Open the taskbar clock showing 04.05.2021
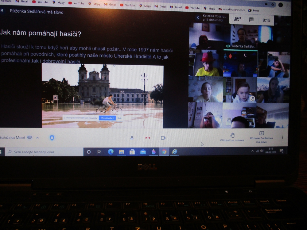307x230 pixels. (x=270, y=151)
